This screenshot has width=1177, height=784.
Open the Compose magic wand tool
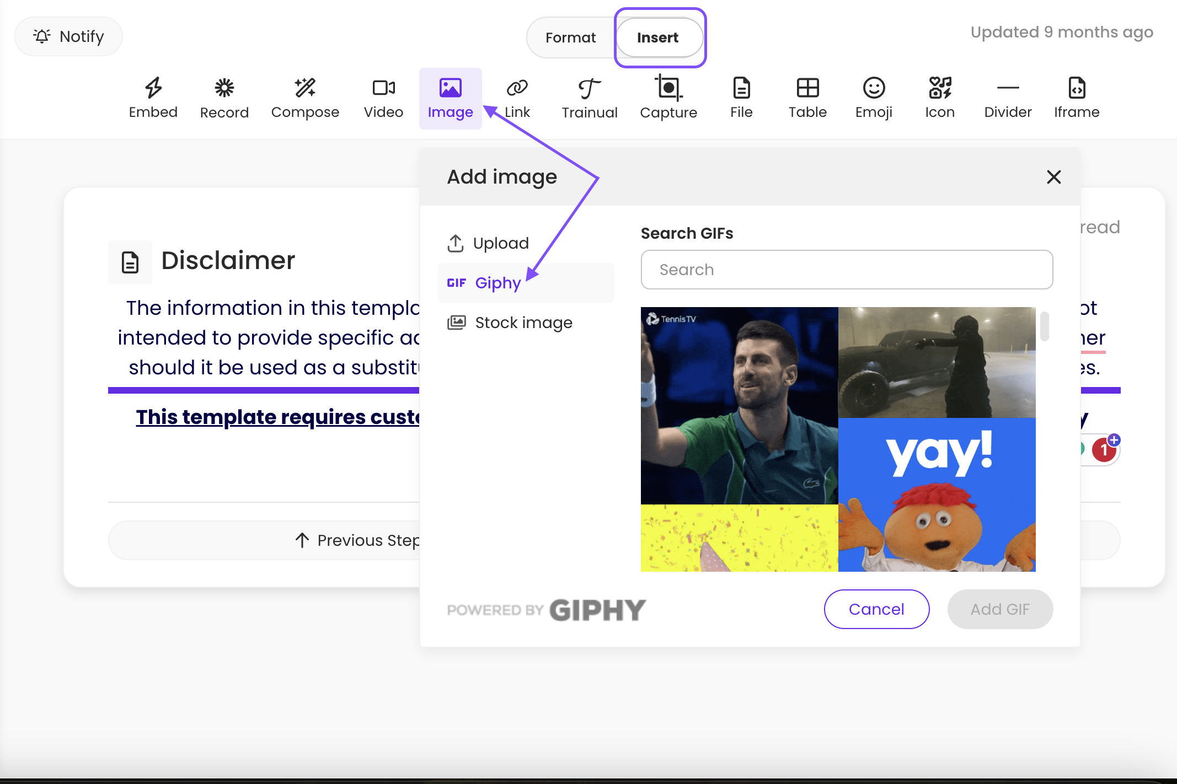[x=305, y=88]
